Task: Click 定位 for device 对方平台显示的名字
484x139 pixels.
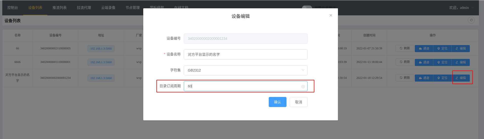Action: (x=442, y=78)
